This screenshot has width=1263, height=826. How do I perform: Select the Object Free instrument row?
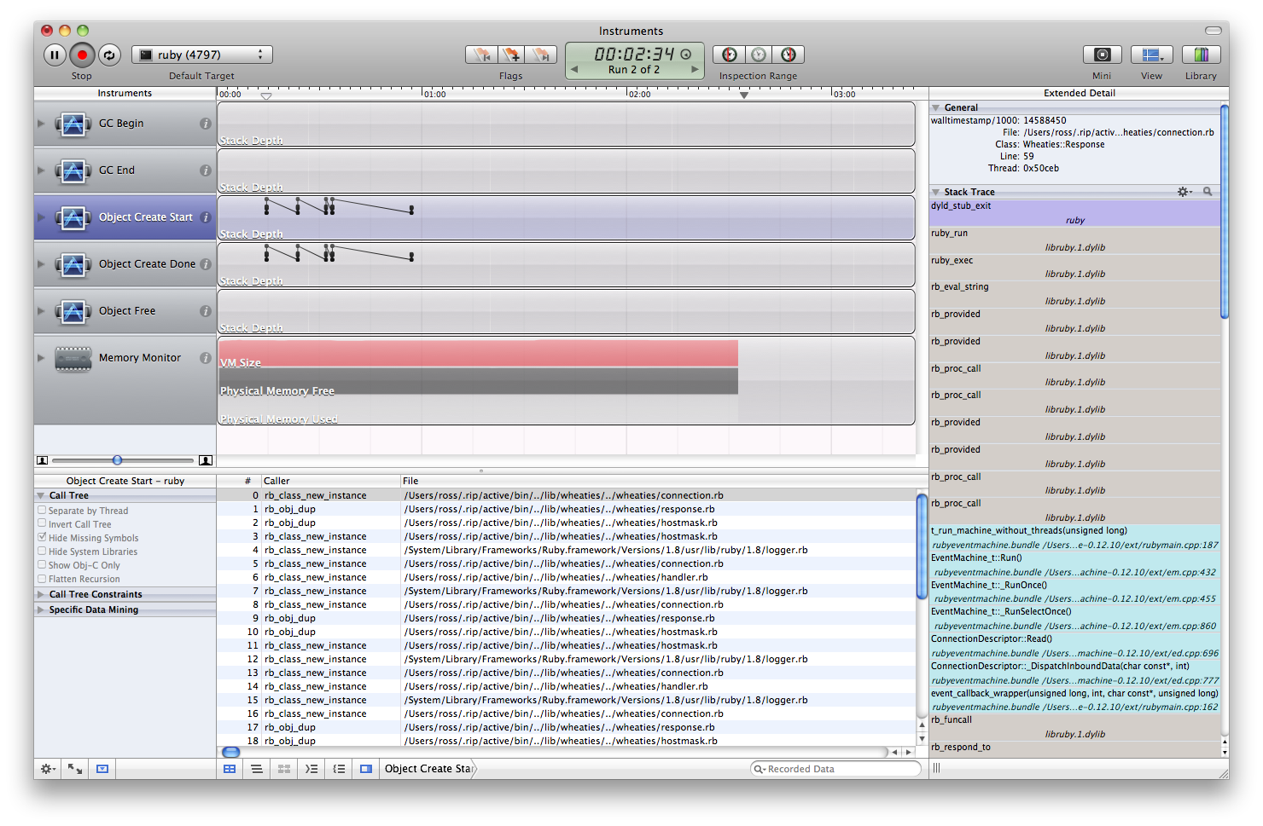125,311
